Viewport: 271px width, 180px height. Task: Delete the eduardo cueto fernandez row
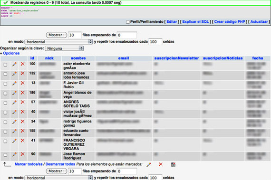coord(22,131)
